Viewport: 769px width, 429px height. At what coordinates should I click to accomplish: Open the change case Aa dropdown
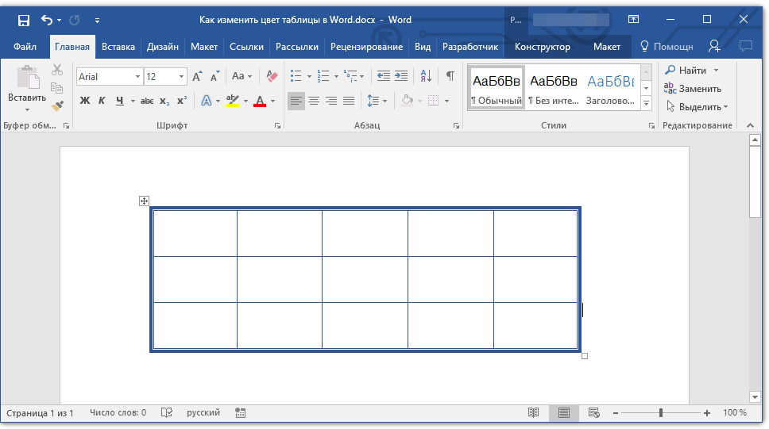pyautogui.click(x=242, y=76)
